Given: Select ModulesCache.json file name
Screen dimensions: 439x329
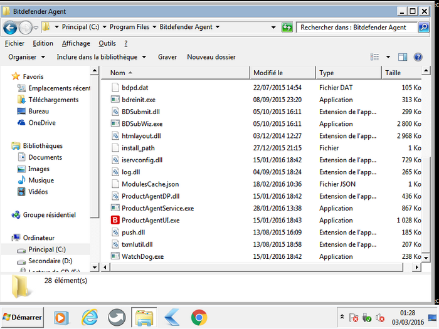Looking at the screenshot, I should click(151, 184).
